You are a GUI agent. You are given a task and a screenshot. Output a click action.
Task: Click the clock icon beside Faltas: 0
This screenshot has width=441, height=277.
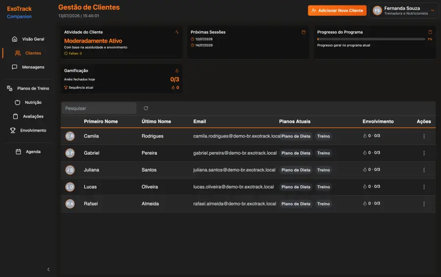click(x=66, y=53)
